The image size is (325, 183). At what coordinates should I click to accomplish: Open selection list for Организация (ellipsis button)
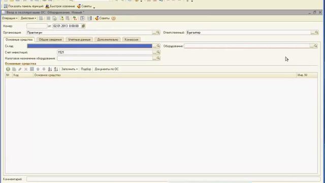(154, 33)
